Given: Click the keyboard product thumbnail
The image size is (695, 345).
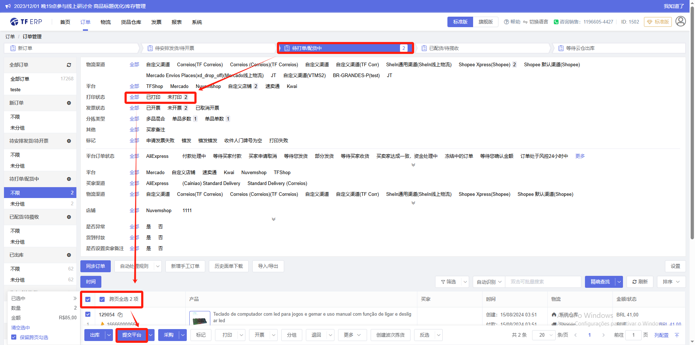Looking at the screenshot, I should (x=200, y=318).
